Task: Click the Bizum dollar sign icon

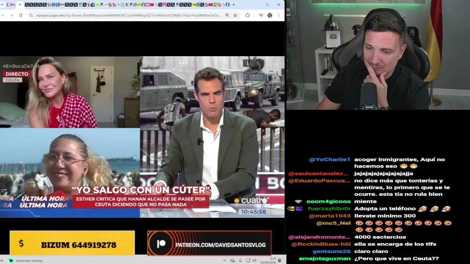Action: pyautogui.click(x=21, y=243)
